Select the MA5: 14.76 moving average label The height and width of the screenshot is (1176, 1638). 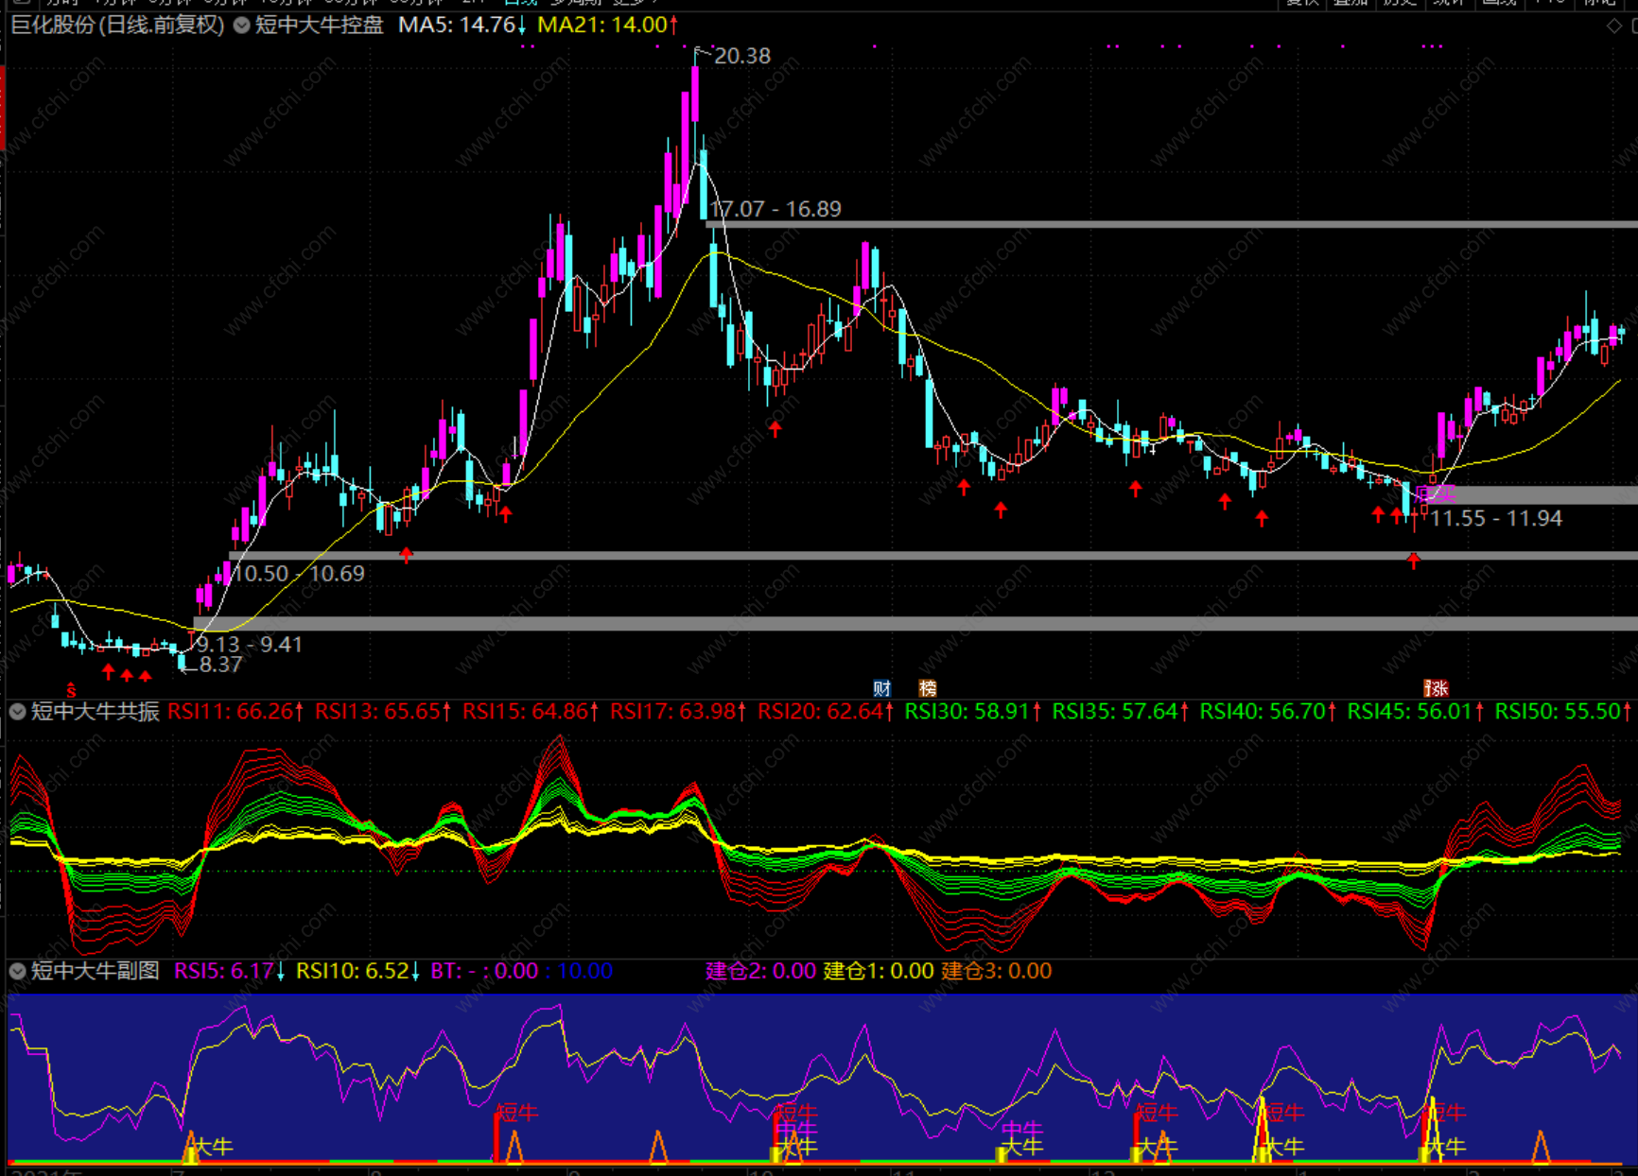(462, 26)
